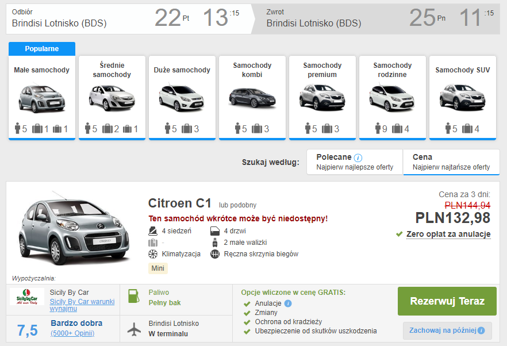This screenshot has width=507, height=346.
Task: Click the airplane pickup location icon
Action: (133, 329)
